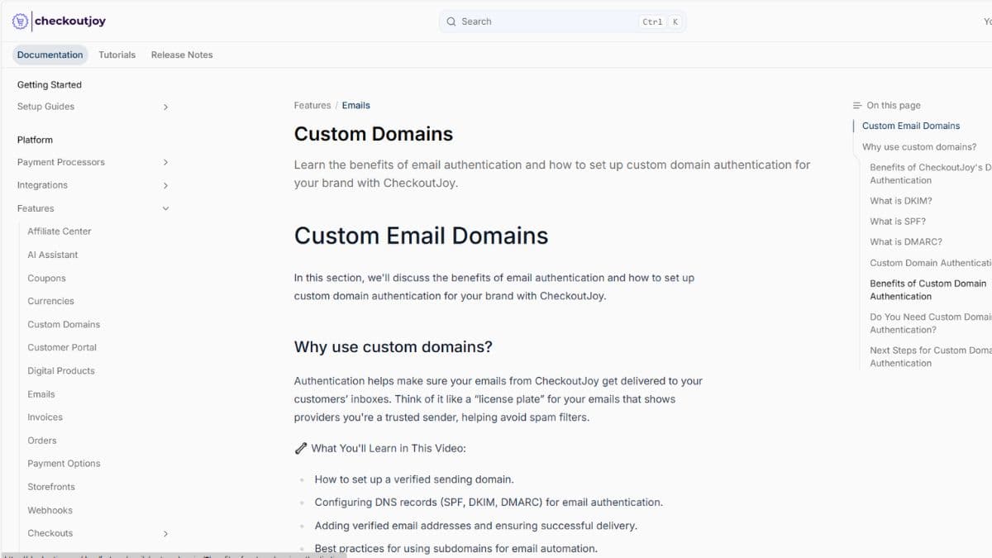Click Adding verified email addresses bullet
Image resolution: width=992 pixels, height=558 pixels.
(x=475, y=526)
